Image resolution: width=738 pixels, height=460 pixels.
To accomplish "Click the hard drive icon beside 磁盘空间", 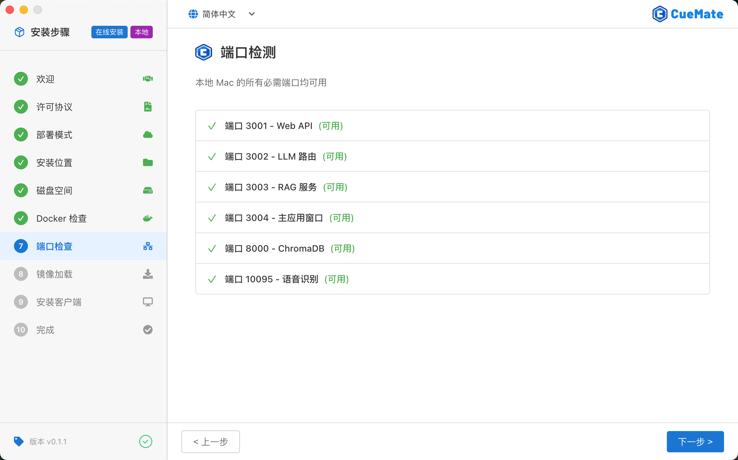I will pos(148,190).
